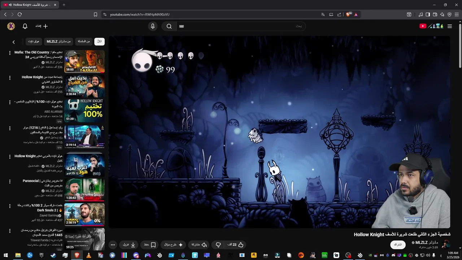462x260 pixels.
Task: Select the 'From MLZLZ' filter chip
Action: point(58,41)
